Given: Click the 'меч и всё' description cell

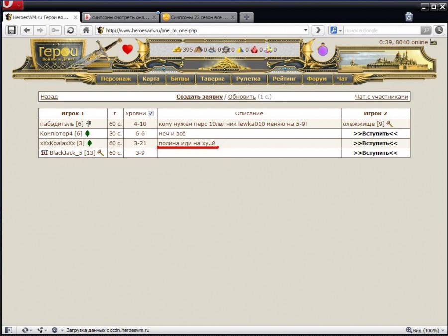Looking at the screenshot, I should 249,133.
